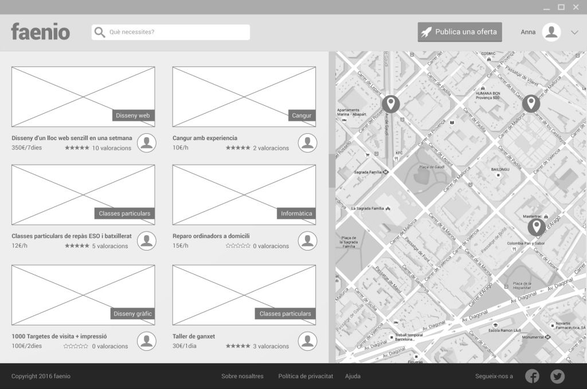Click the search magnifier icon
This screenshot has height=389, width=587.
(x=100, y=32)
